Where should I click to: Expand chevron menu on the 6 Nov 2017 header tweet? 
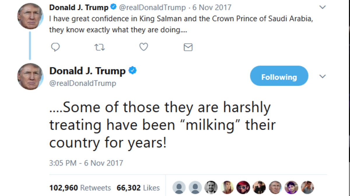point(323,7)
